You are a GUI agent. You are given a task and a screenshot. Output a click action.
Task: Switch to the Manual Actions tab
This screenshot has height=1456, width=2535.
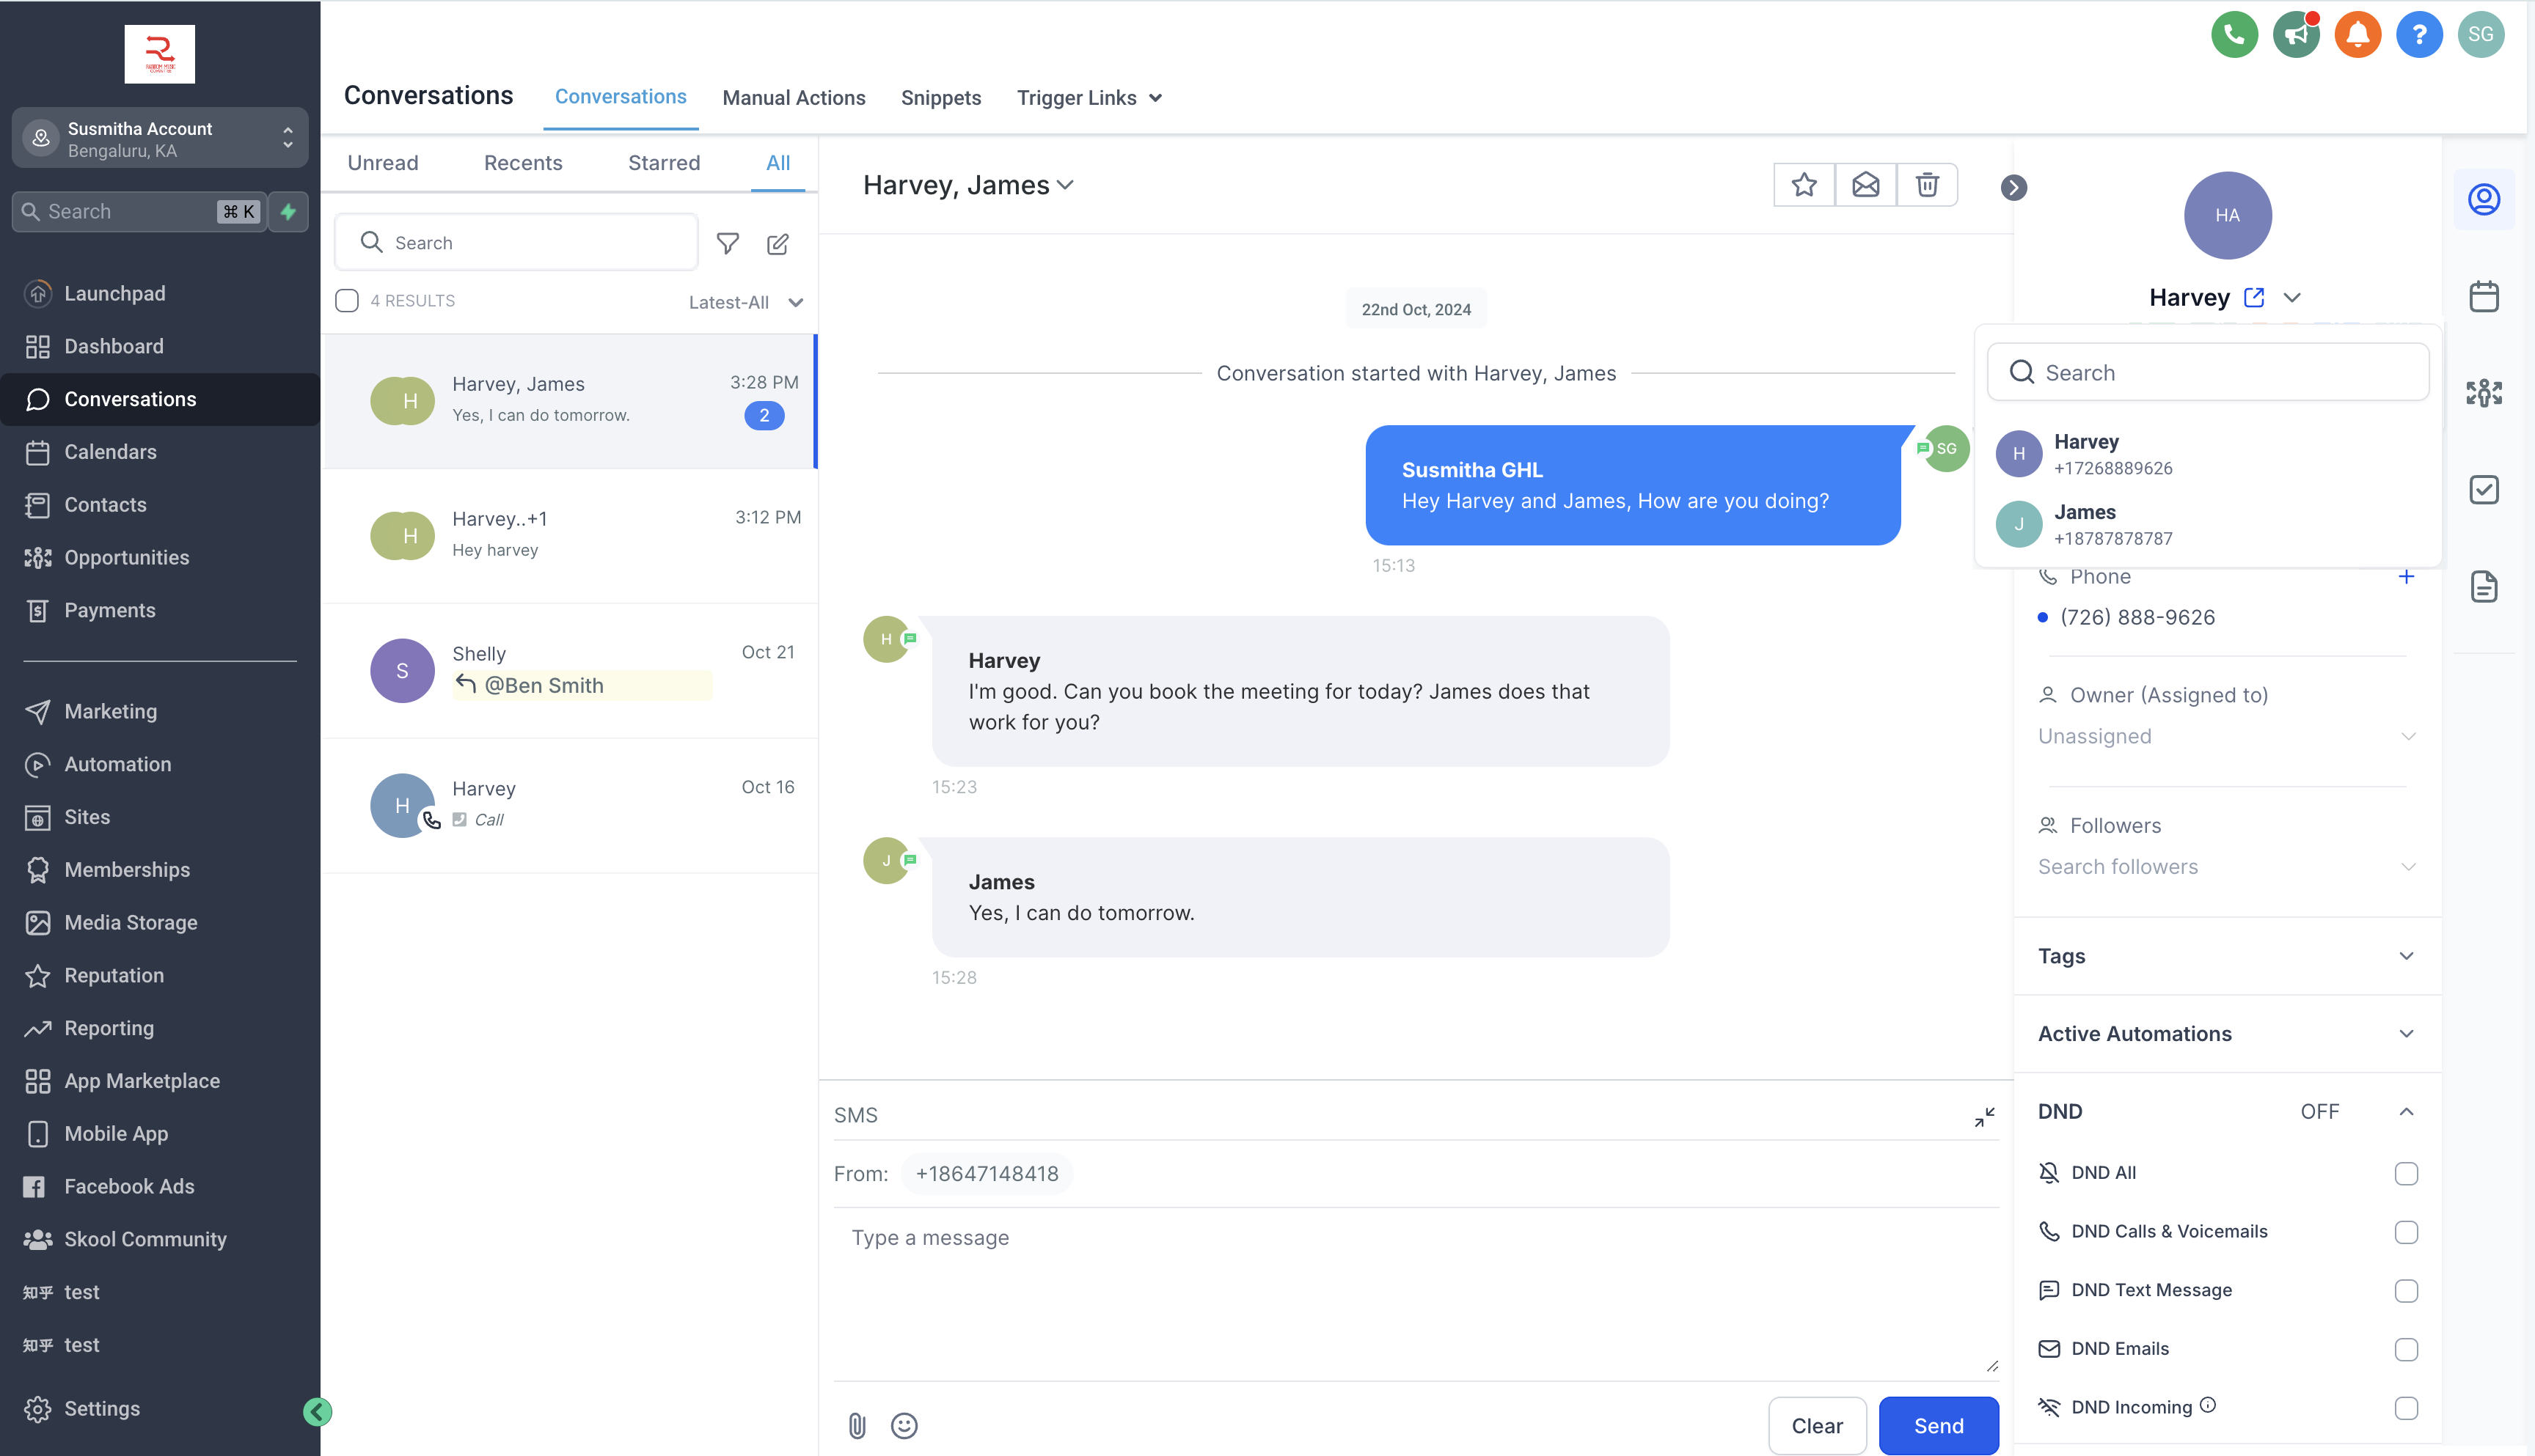794,98
